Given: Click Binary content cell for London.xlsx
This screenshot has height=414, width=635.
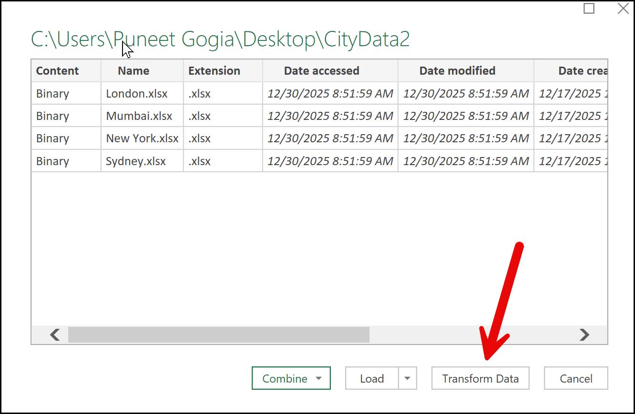Looking at the screenshot, I should [x=52, y=94].
